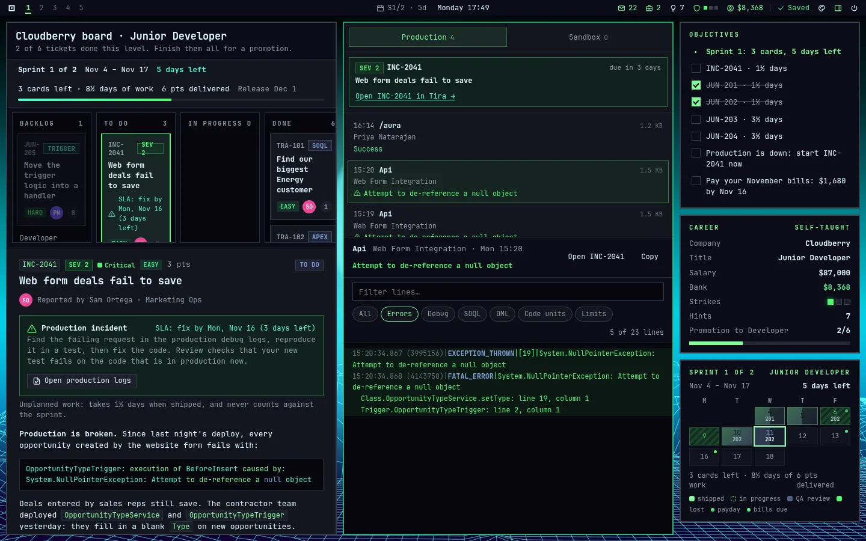This screenshot has width=866, height=541.
Task: Click the Saved checkmark status
Action: (x=793, y=8)
